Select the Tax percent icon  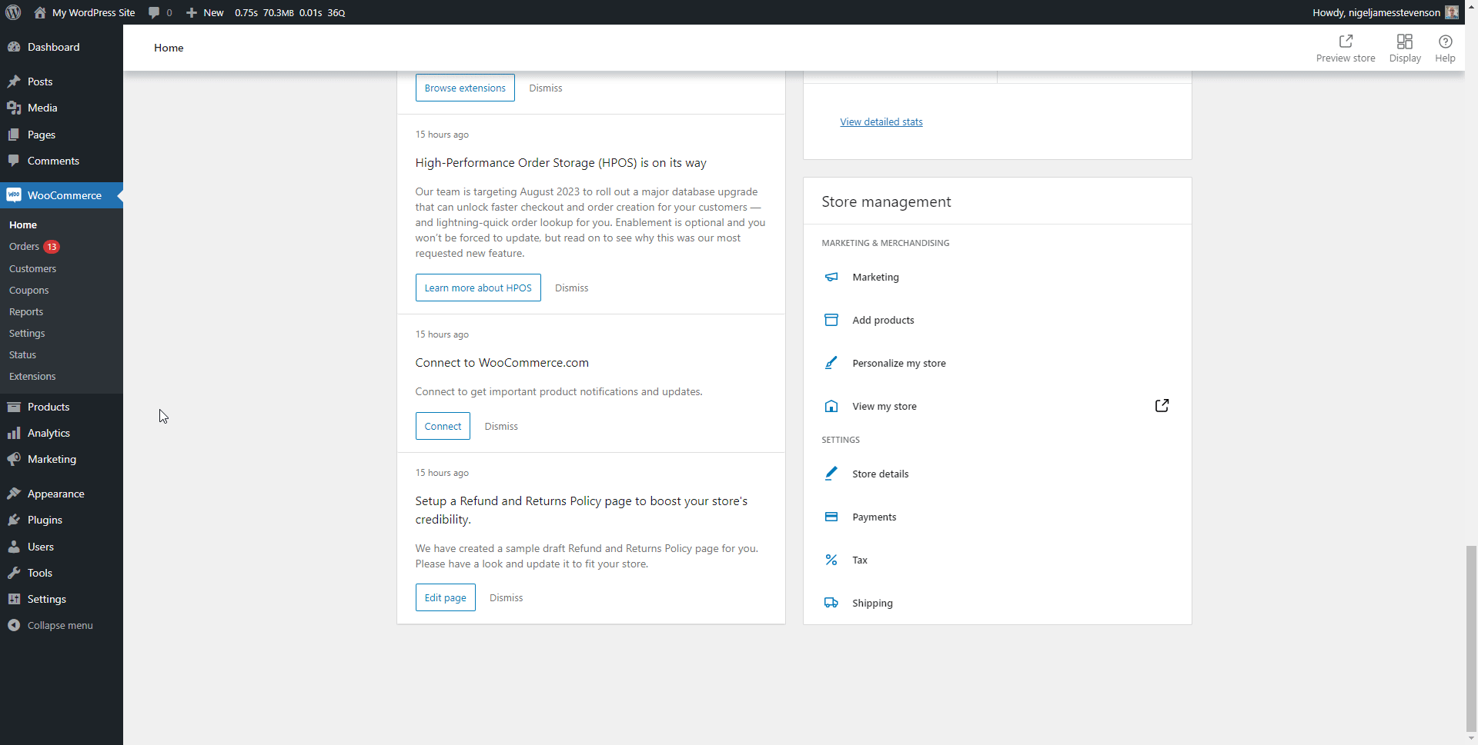click(x=831, y=560)
